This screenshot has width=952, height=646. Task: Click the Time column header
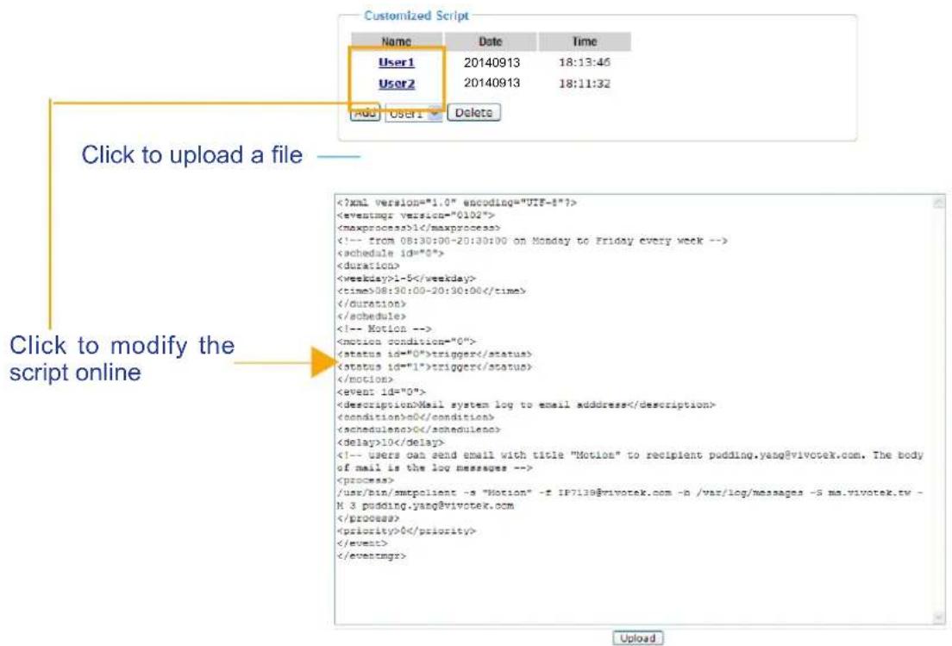(x=585, y=41)
